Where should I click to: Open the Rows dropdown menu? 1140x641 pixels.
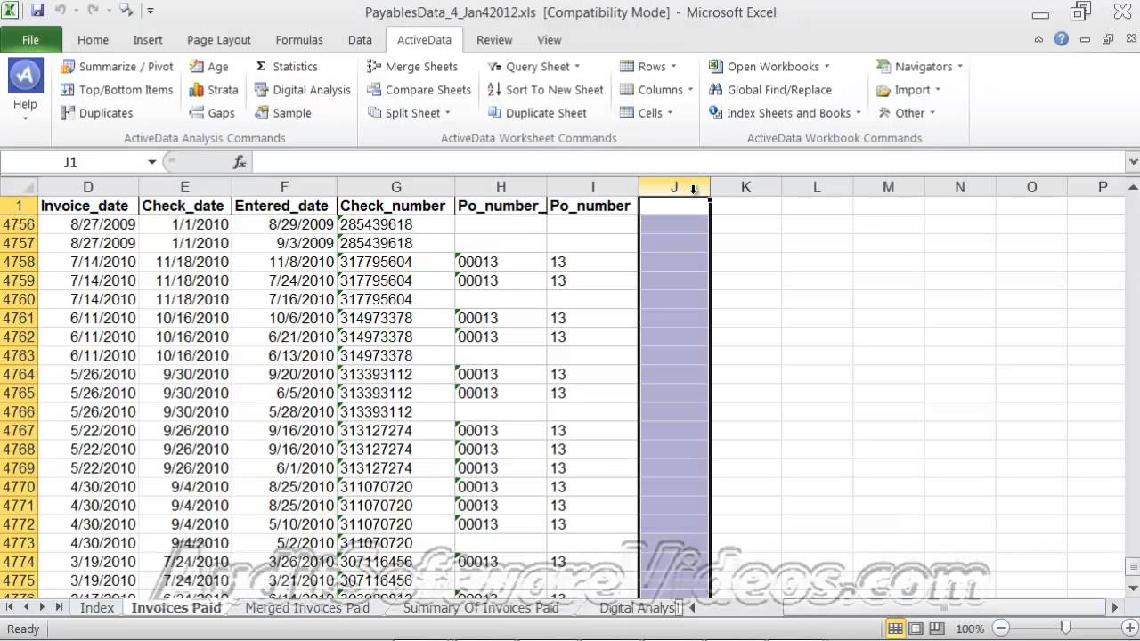(647, 67)
